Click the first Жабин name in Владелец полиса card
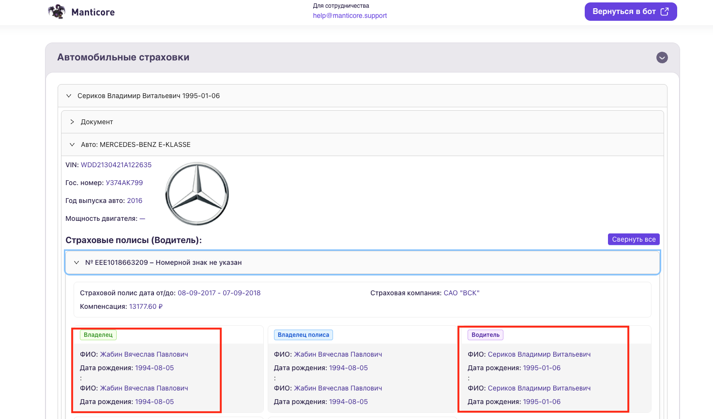713x419 pixels. (338, 354)
